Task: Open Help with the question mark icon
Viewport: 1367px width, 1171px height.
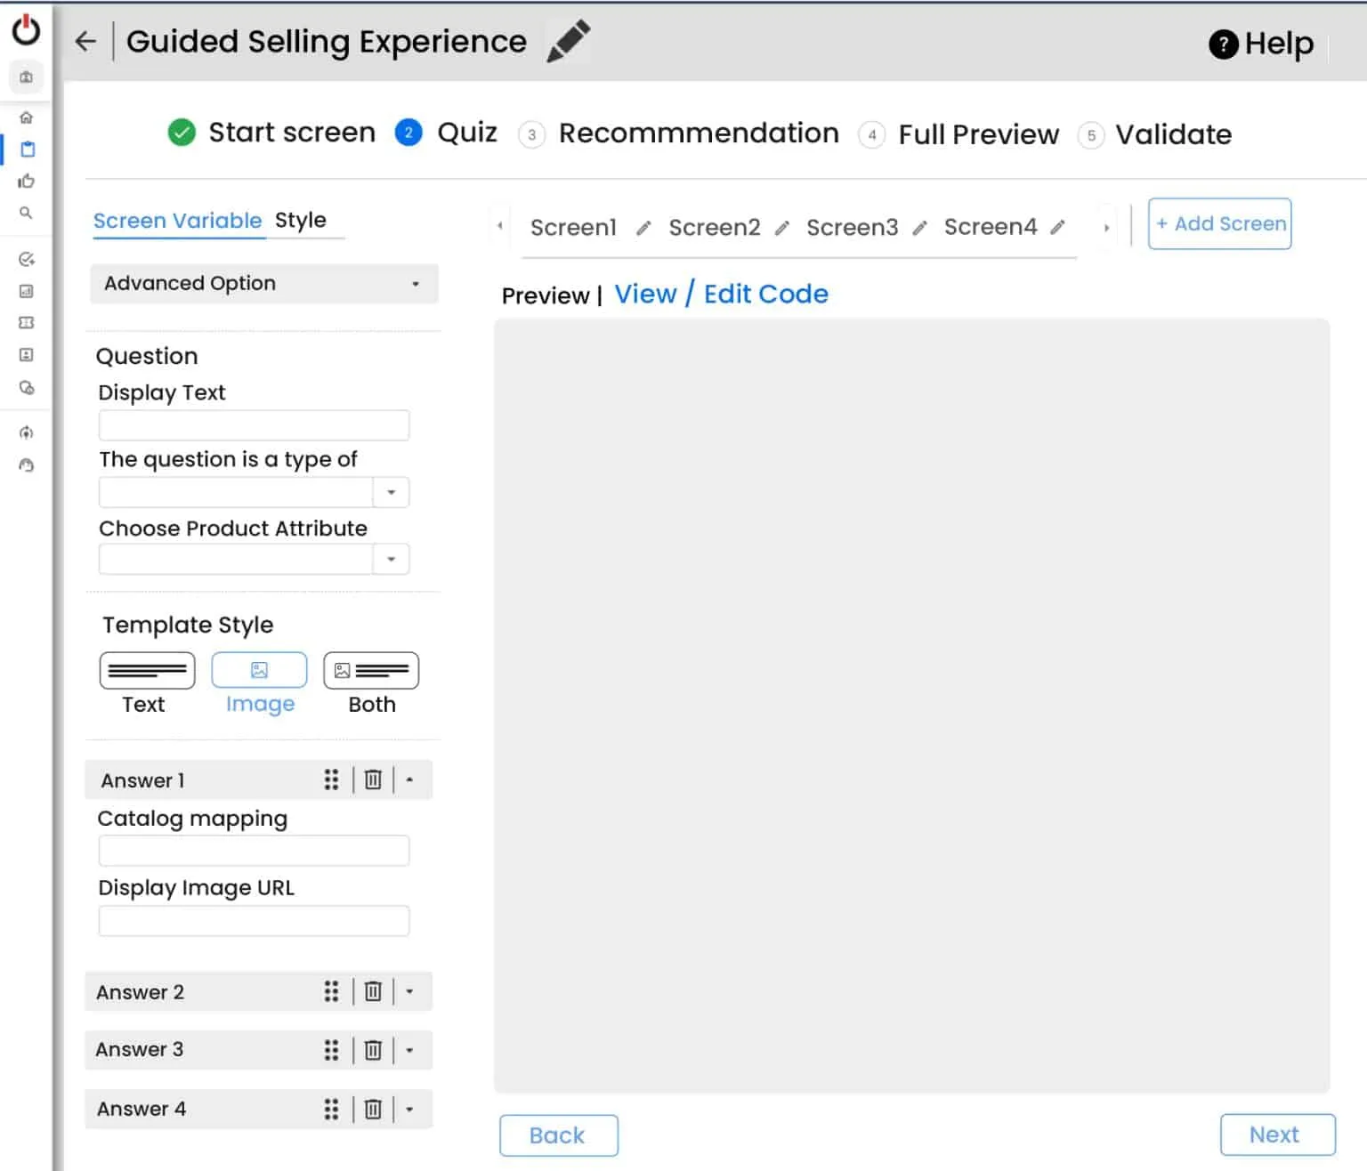Action: click(x=1224, y=44)
